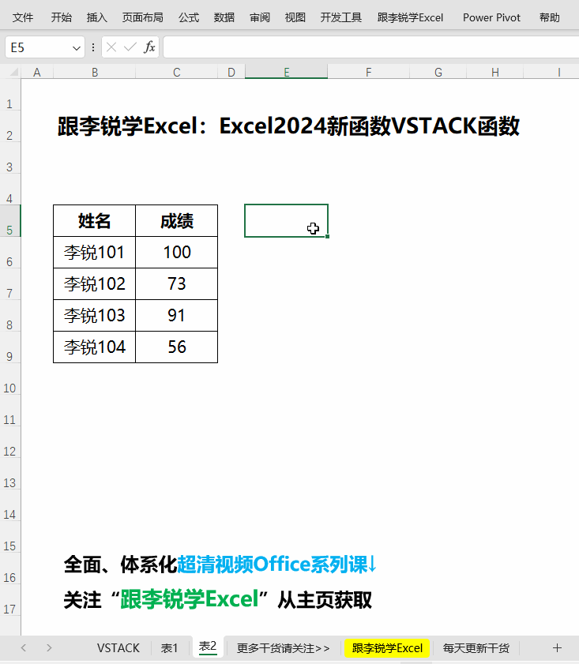Open Insert Function fx dialog

click(149, 47)
